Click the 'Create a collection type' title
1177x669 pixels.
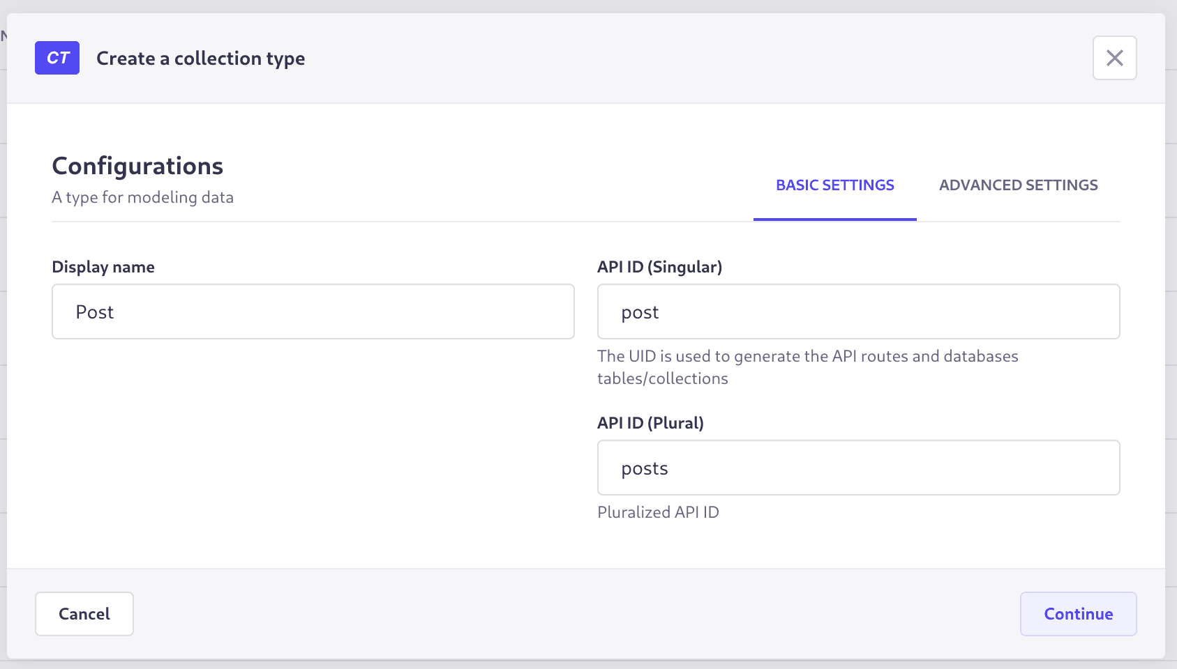(200, 59)
